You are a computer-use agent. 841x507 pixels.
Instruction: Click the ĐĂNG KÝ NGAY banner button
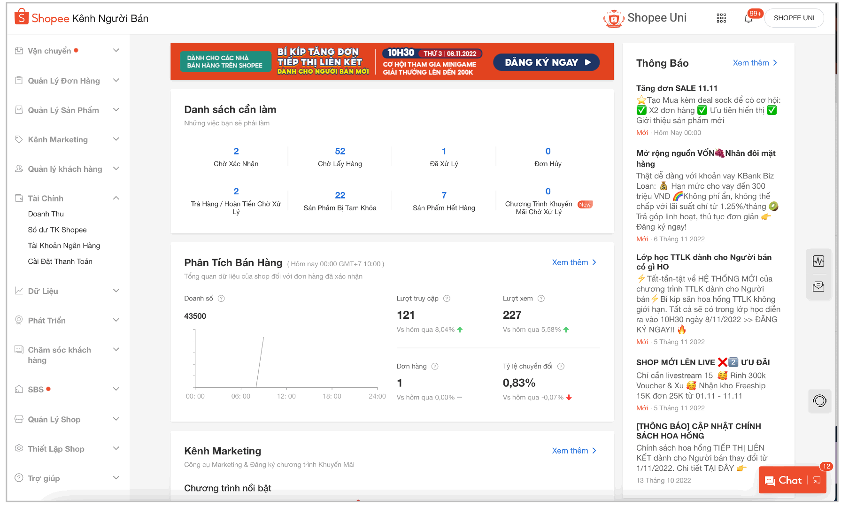click(546, 62)
